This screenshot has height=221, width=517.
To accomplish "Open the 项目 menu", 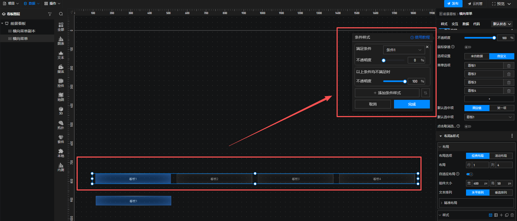I will (x=11, y=4).
